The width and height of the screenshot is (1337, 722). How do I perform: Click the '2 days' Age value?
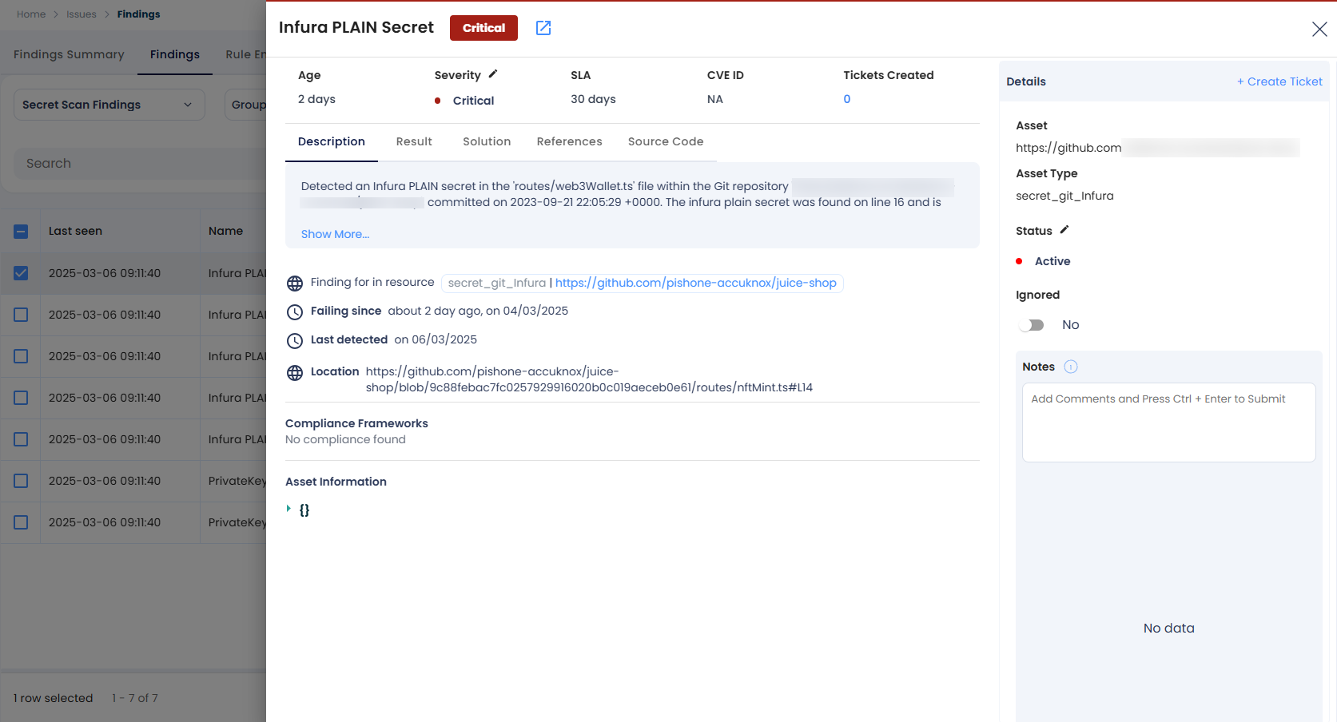coord(316,99)
